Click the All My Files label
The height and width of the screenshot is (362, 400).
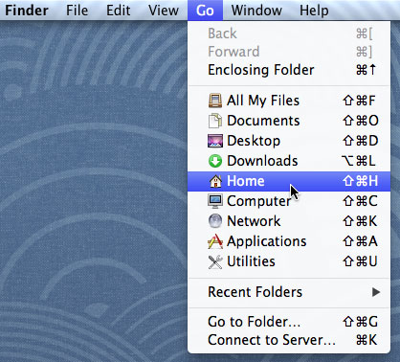pyautogui.click(x=263, y=101)
